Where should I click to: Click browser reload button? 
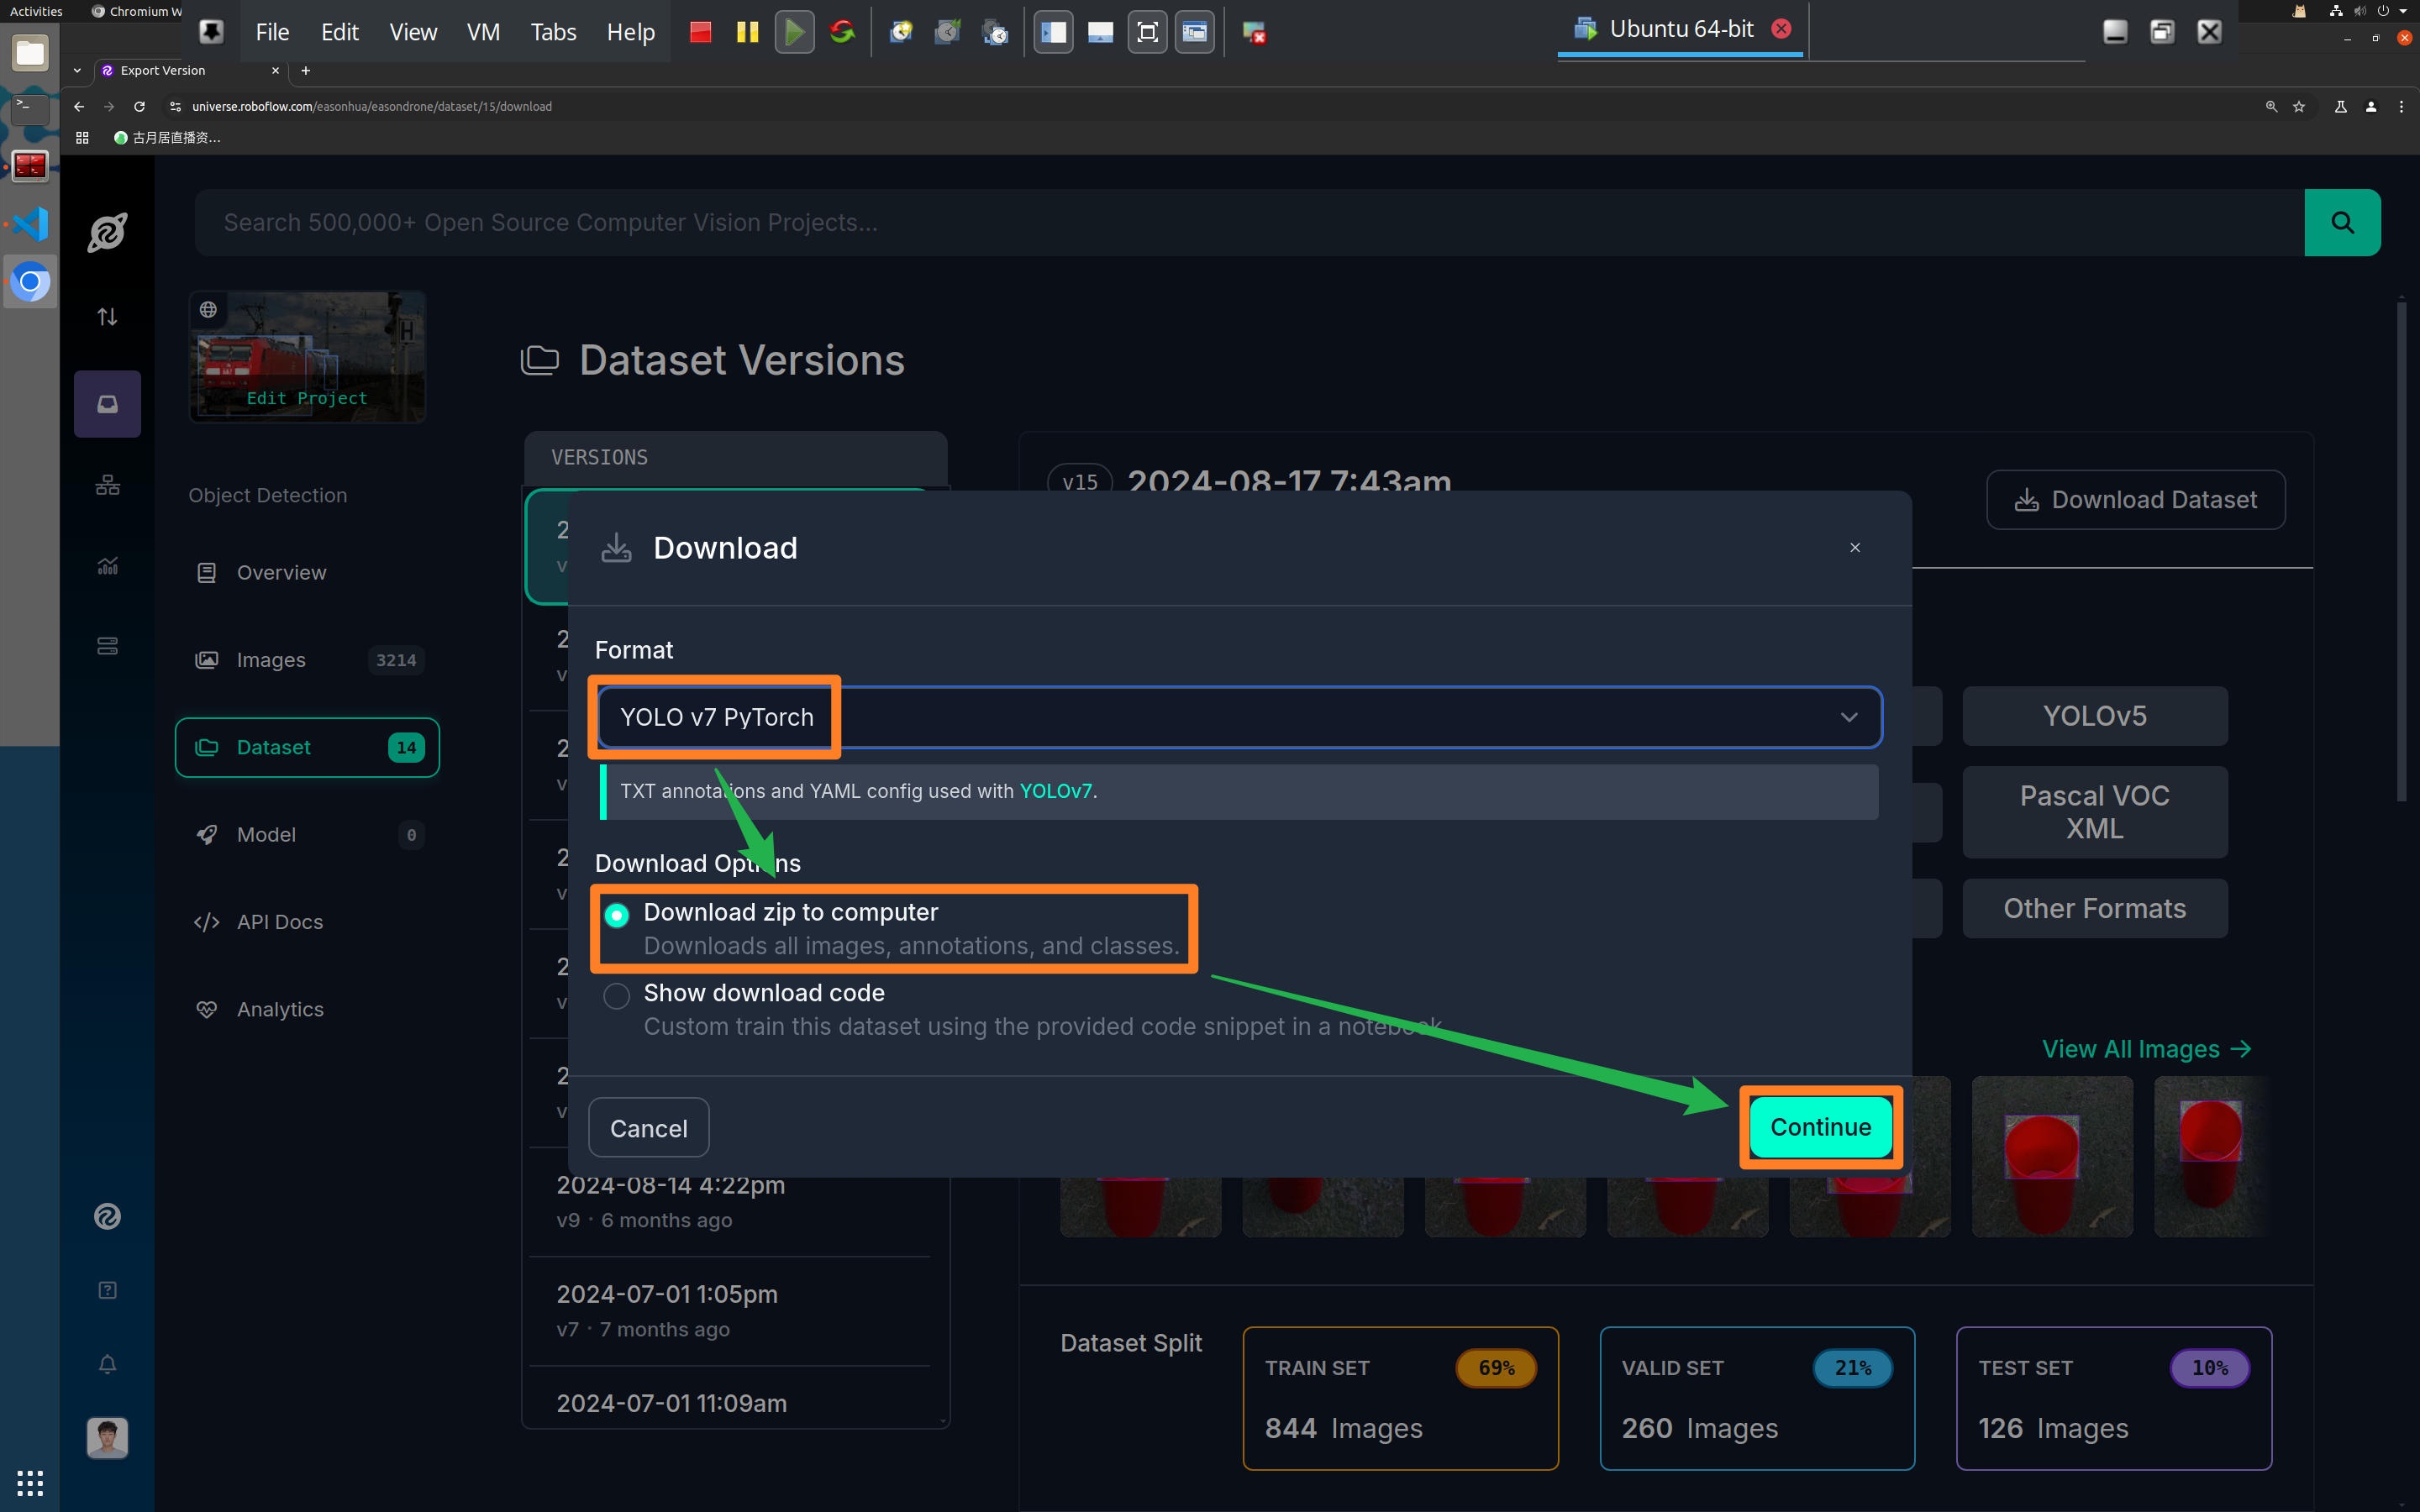coord(139,106)
